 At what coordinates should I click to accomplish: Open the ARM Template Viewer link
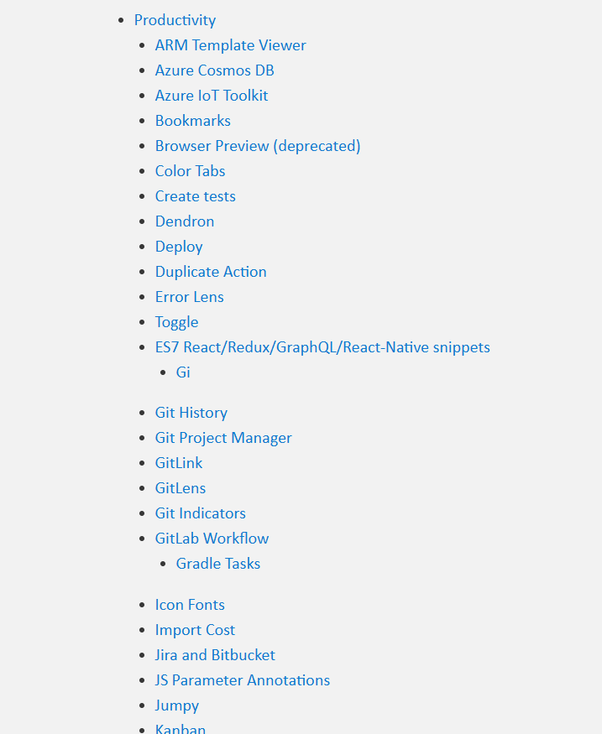point(231,45)
